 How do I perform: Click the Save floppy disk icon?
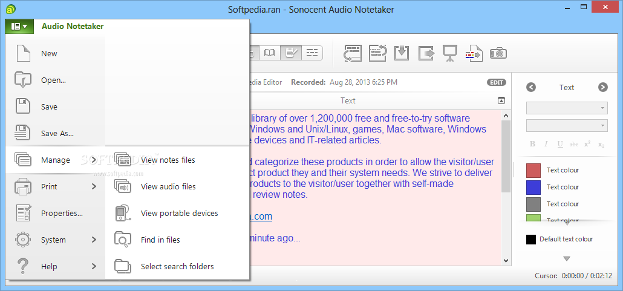click(x=22, y=106)
